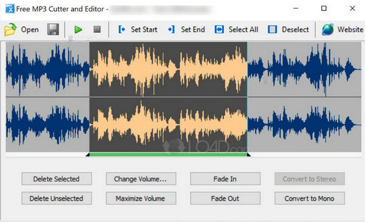The width and height of the screenshot is (365, 222).
Task: Click the Set End toolbar button
Action: pos(186,30)
